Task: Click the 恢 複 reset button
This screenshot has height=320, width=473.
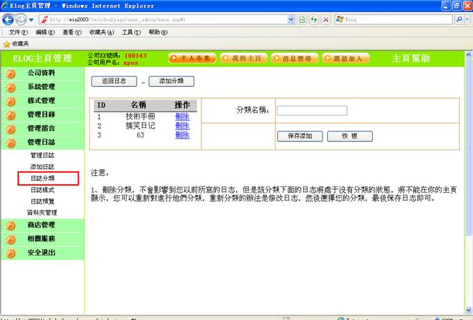Action: point(349,136)
